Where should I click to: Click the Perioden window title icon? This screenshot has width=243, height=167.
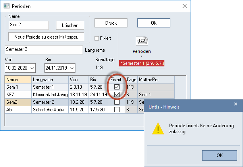(x=6, y=7)
